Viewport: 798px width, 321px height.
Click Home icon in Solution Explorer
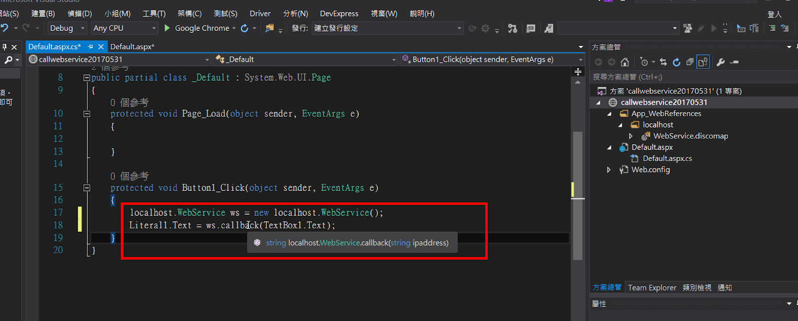(x=624, y=62)
